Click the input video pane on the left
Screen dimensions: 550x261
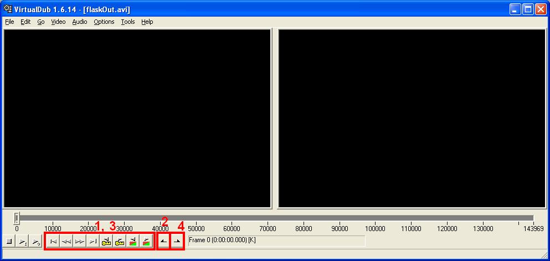click(137, 119)
